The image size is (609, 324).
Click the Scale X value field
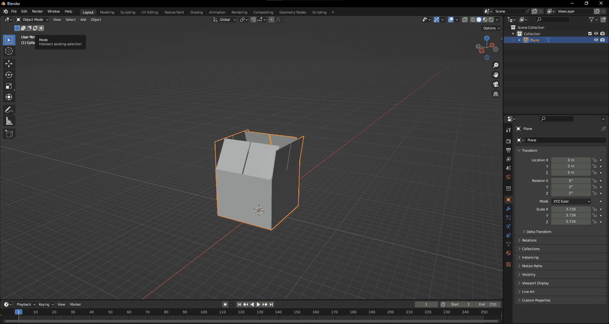(570, 209)
